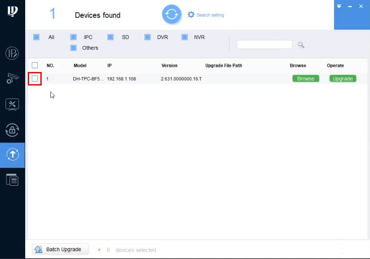Toggle the SD filter checkbox
This screenshot has width=370, height=259.
coord(110,37)
